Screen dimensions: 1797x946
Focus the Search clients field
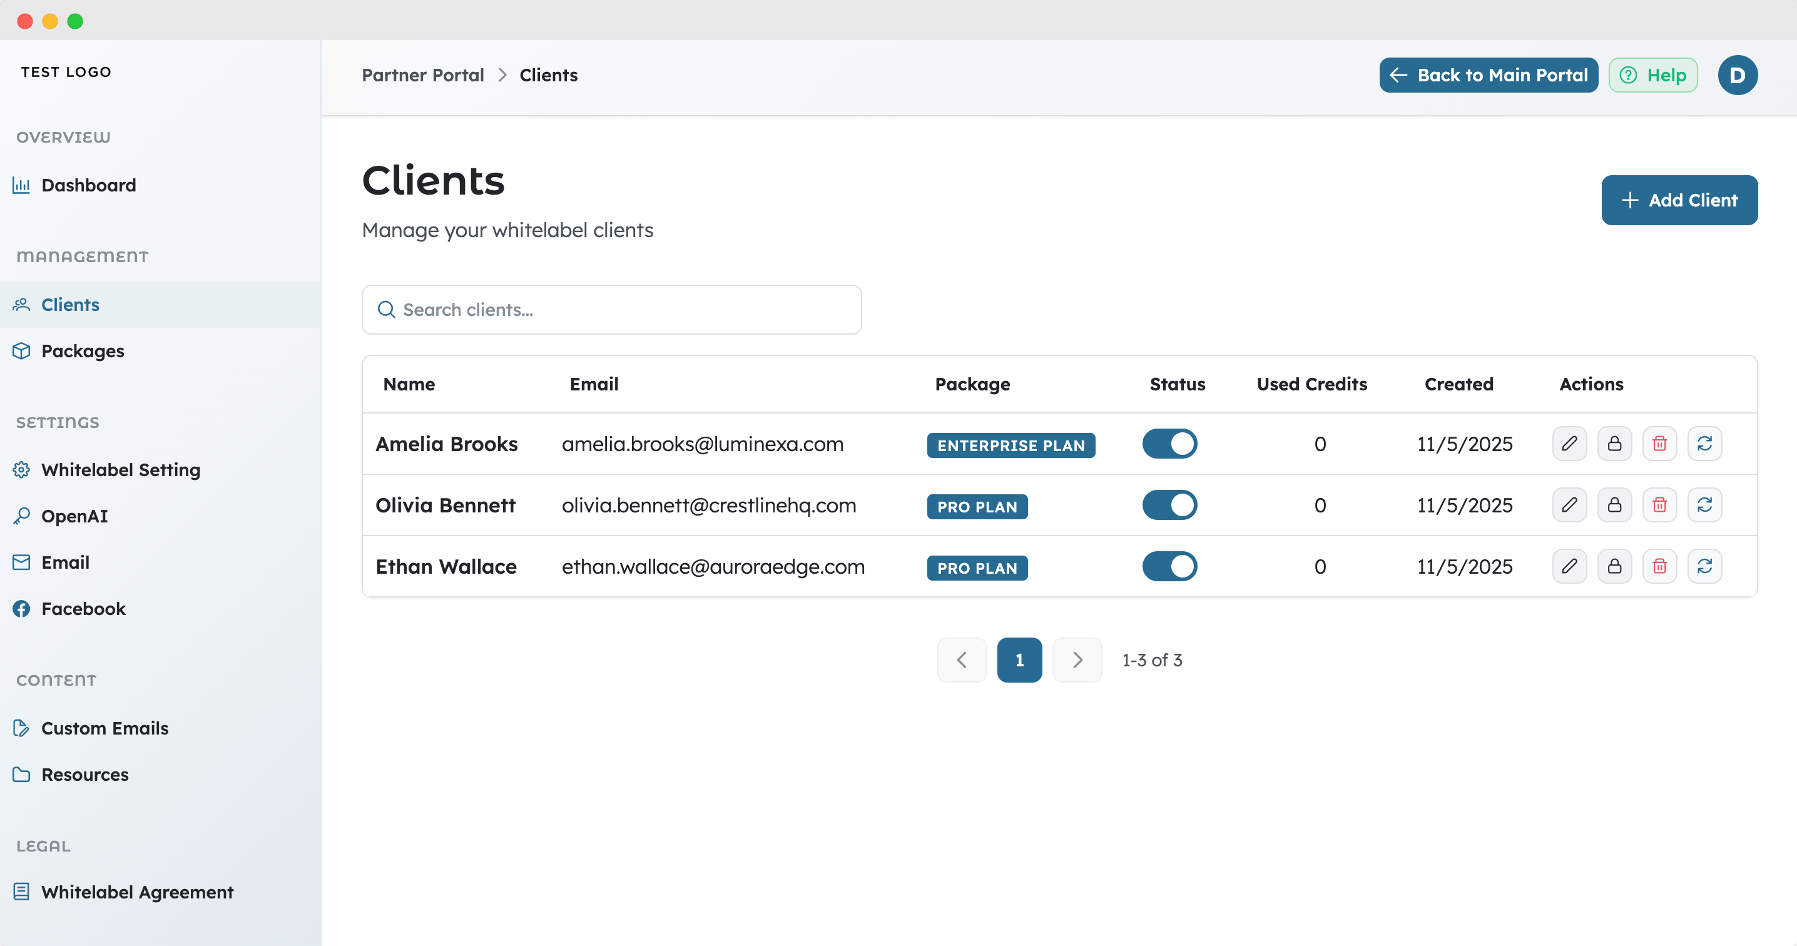[628, 310]
